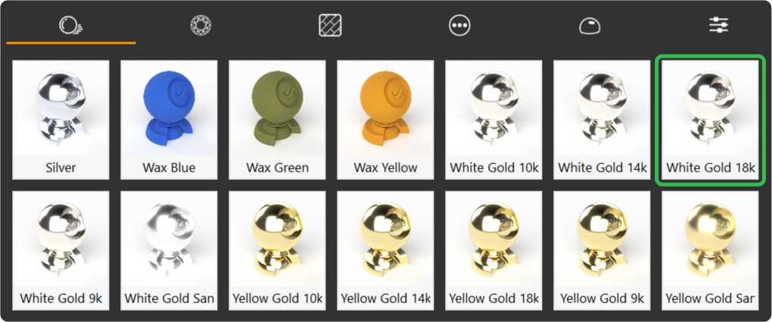Image resolution: width=772 pixels, height=322 pixels.
Task: Choose the Wax Green material
Action: click(x=277, y=119)
